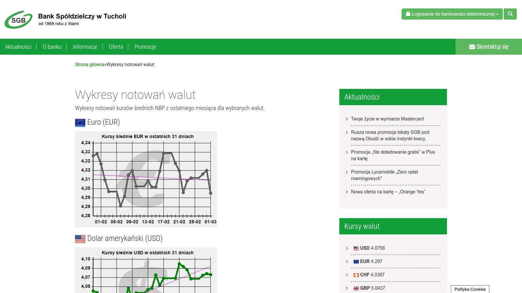
Task: Click the SGB bank logo
Action: (x=19, y=20)
